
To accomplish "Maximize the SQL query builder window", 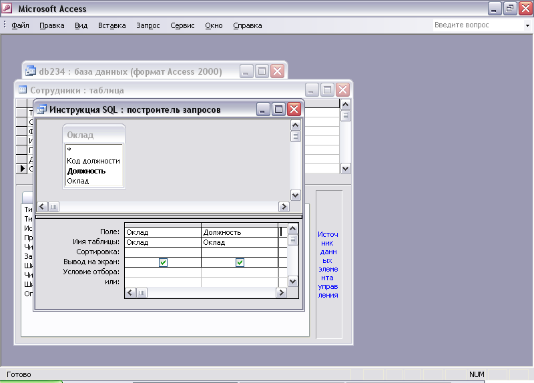I will pos(278,109).
